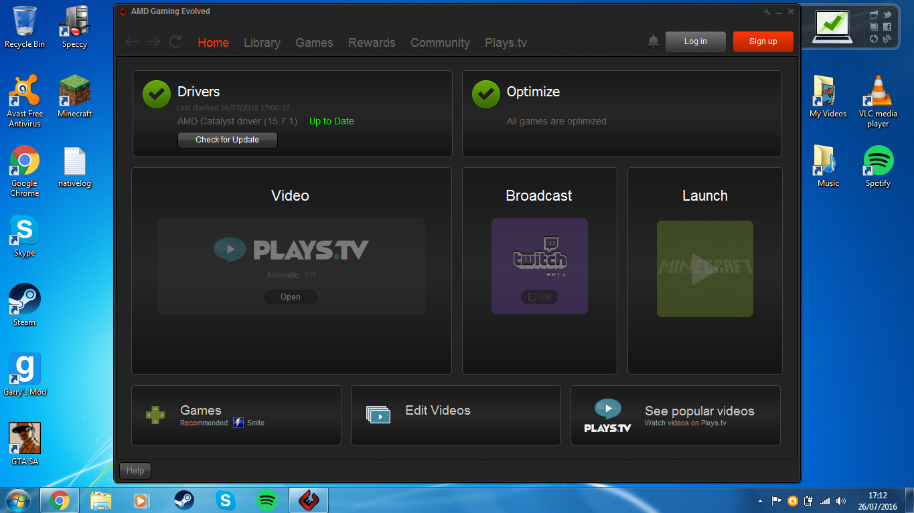The height and width of the screenshot is (513, 914).
Task: Select the Music folder on desktop
Action: (x=828, y=167)
